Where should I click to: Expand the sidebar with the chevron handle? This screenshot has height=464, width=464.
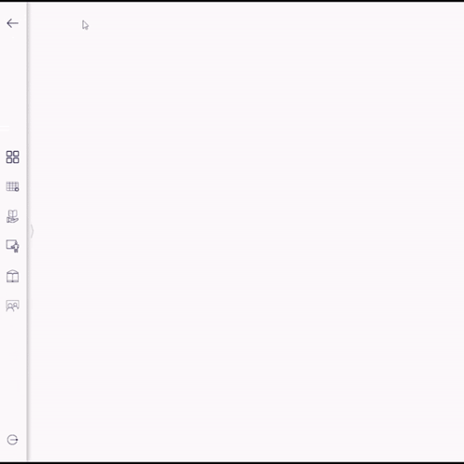(x=32, y=231)
